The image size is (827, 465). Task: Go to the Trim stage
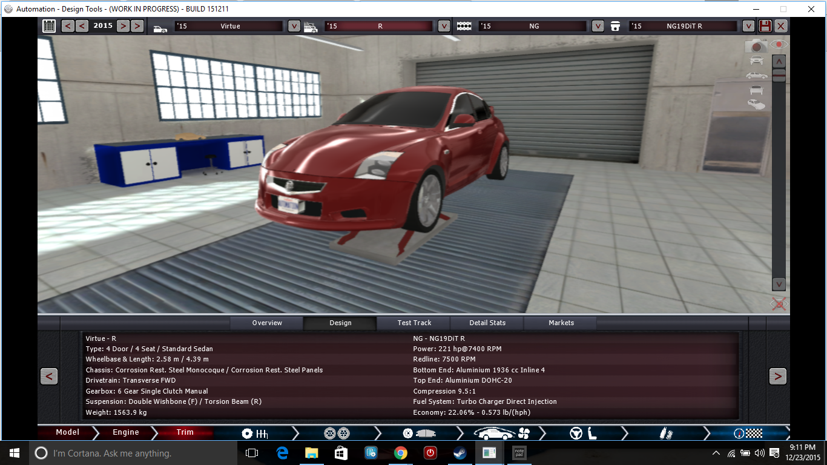(x=185, y=432)
